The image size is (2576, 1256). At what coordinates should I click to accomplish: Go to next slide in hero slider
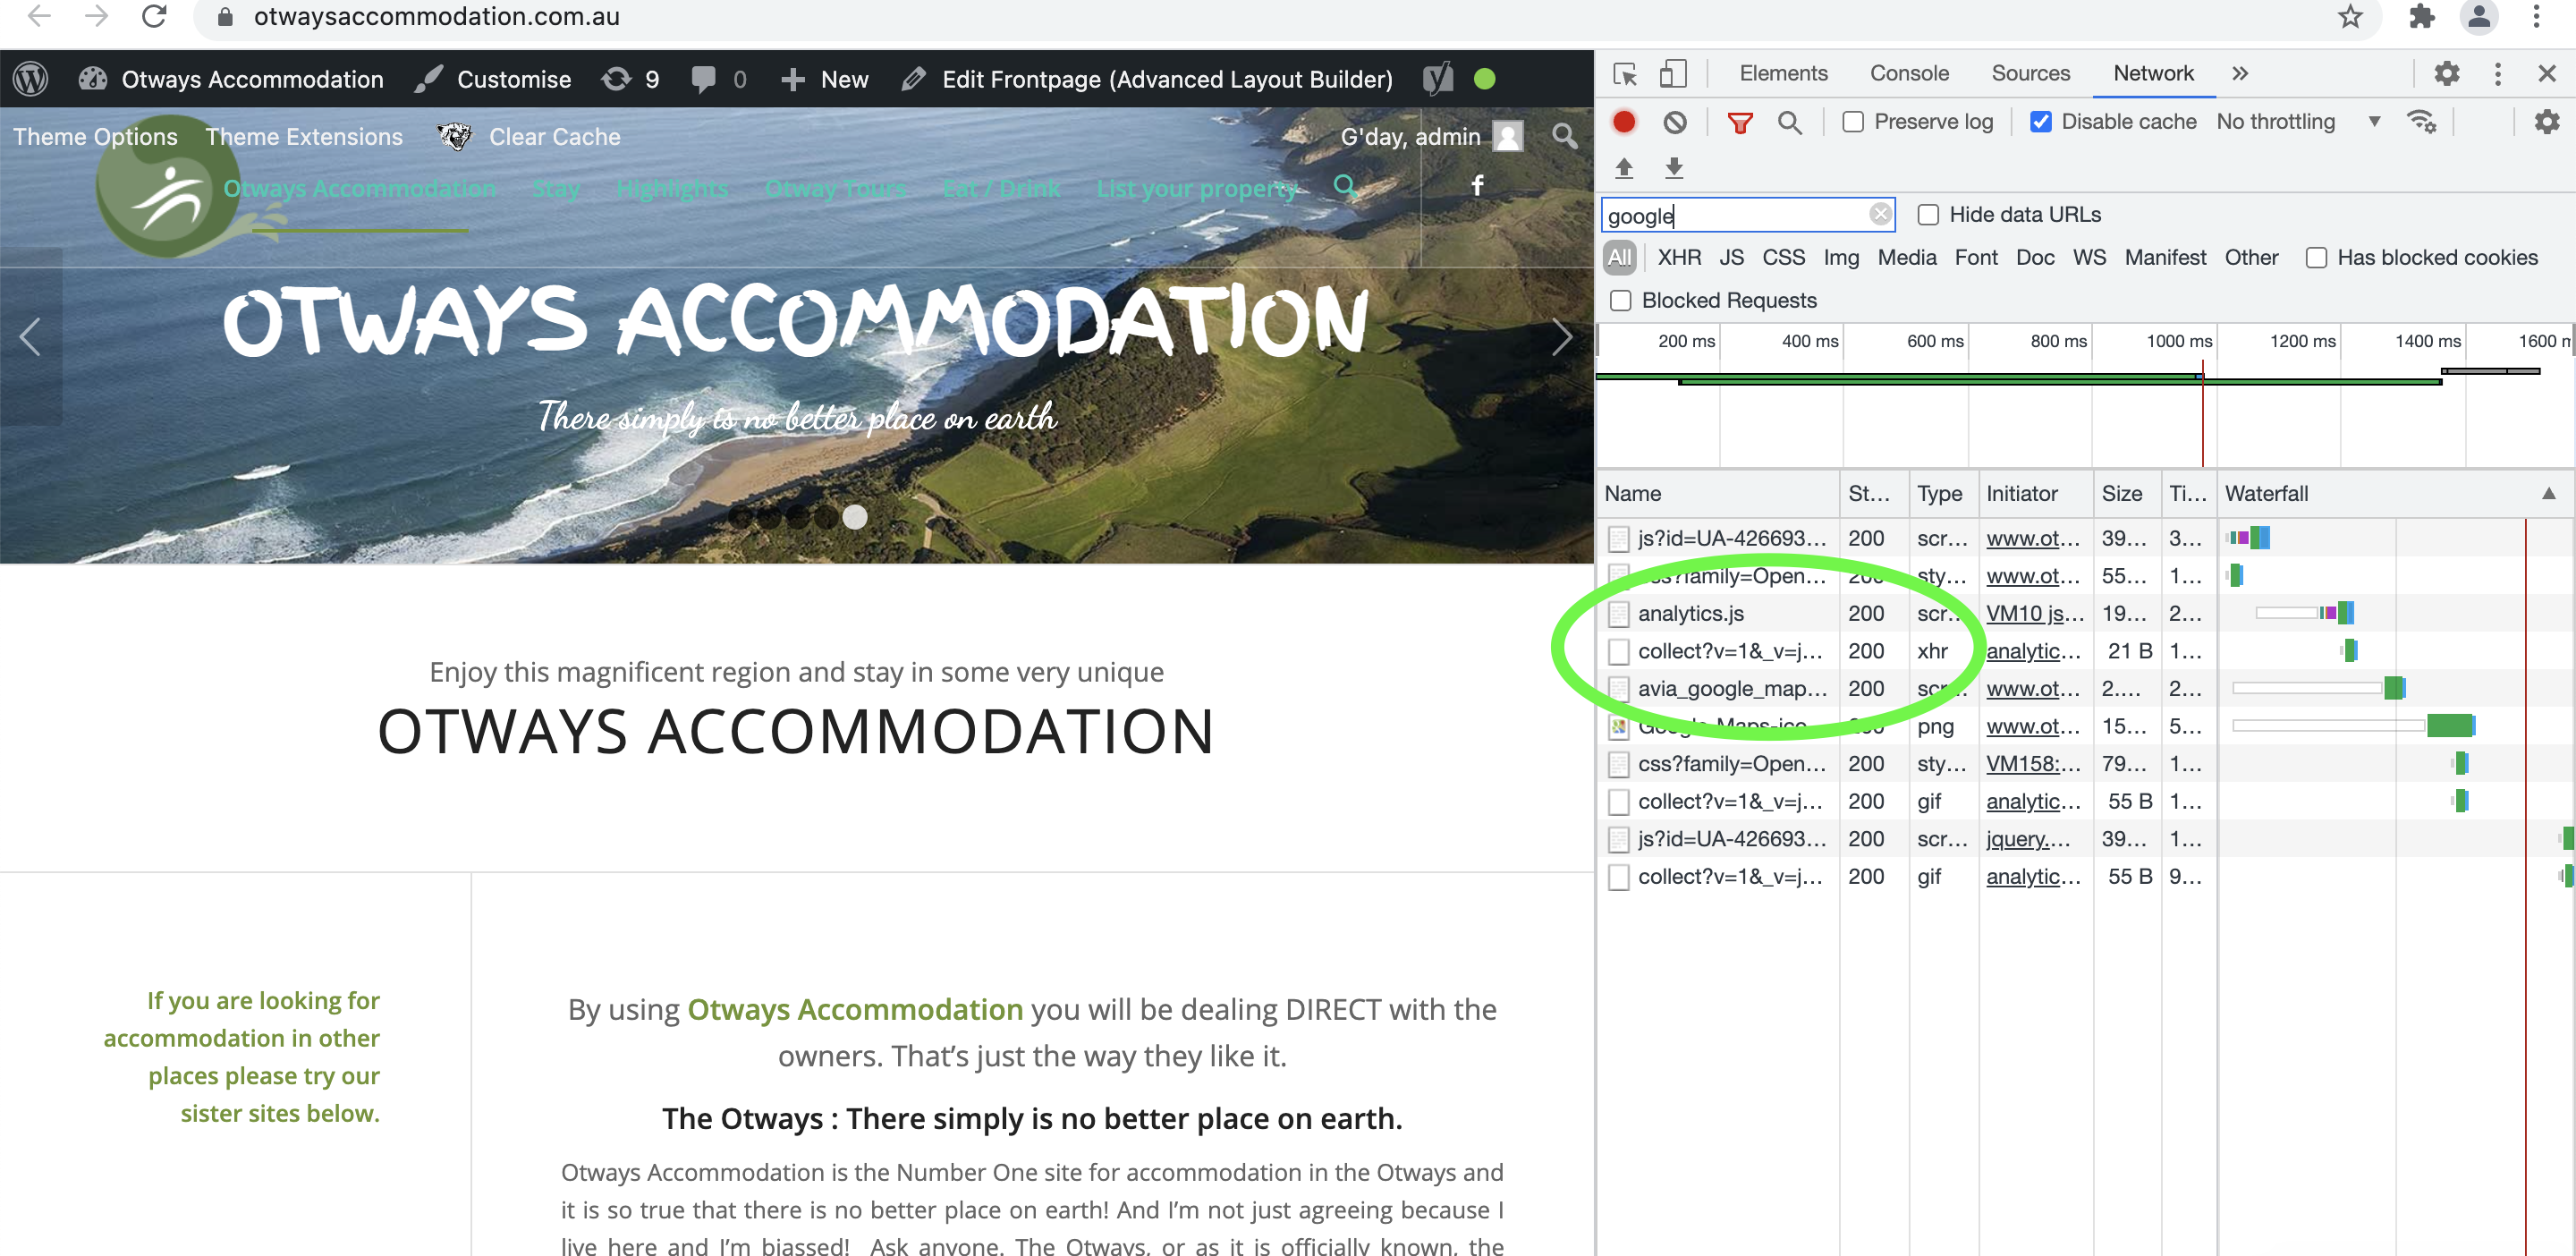point(1561,337)
